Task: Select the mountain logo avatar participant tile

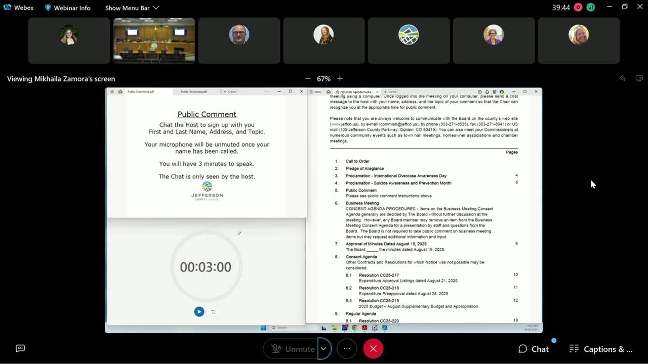Action: pos(409,40)
